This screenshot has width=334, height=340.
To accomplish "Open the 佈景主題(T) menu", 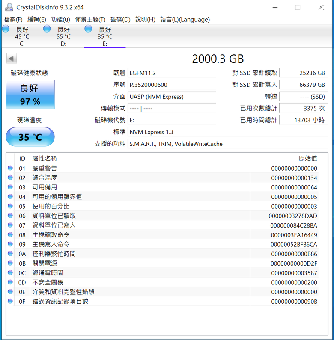I will [x=90, y=20].
